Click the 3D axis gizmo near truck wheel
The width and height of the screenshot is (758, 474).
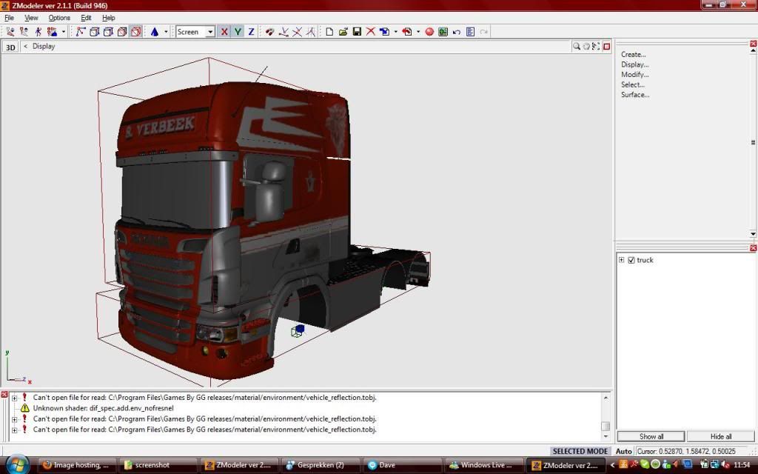(298, 331)
